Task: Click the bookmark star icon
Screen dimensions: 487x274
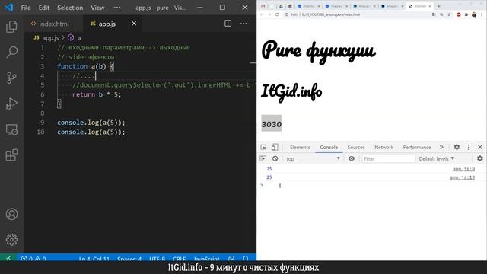Action: click(x=449, y=14)
